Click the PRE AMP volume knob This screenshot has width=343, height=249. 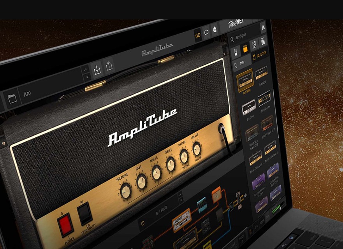[x=197, y=149]
